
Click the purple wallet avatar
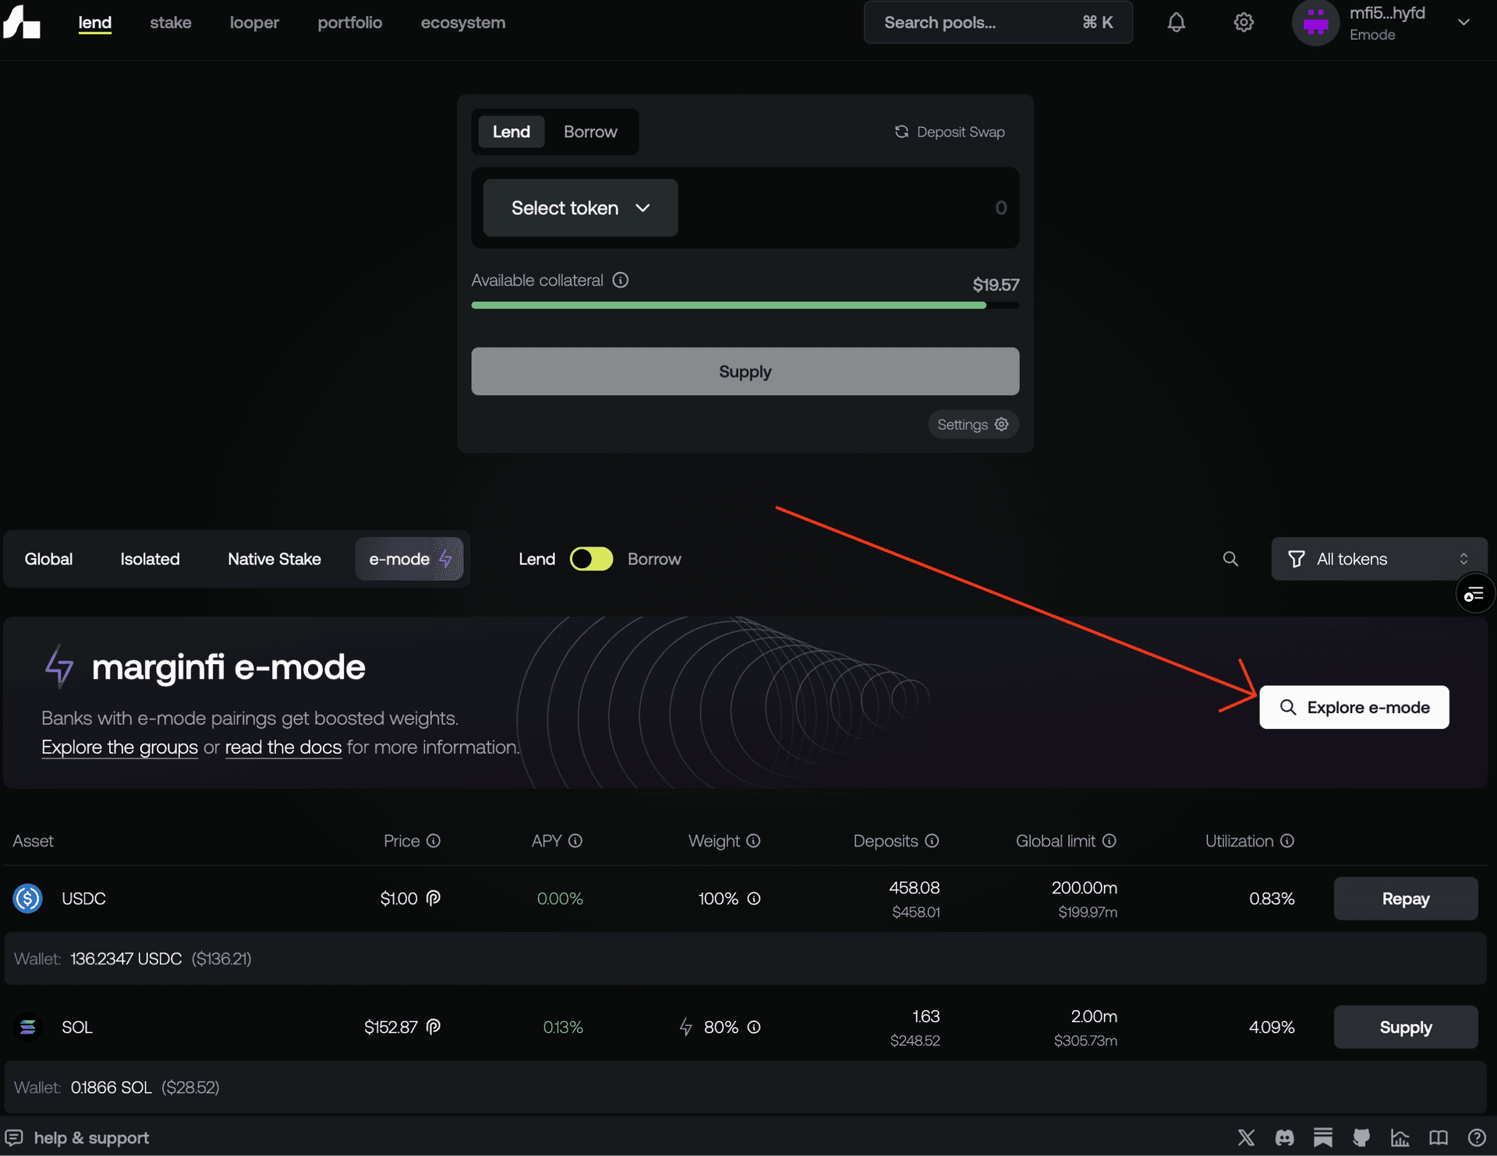point(1315,23)
